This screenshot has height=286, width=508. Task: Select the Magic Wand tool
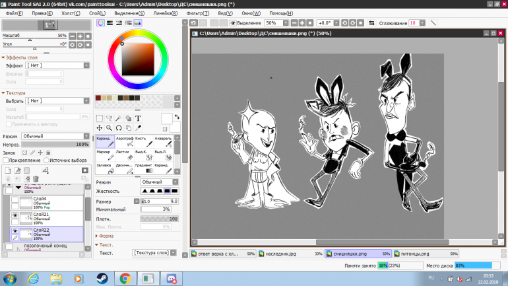[x=119, y=118]
